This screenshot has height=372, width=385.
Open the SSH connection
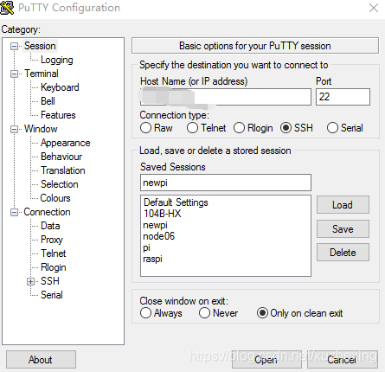click(266, 360)
